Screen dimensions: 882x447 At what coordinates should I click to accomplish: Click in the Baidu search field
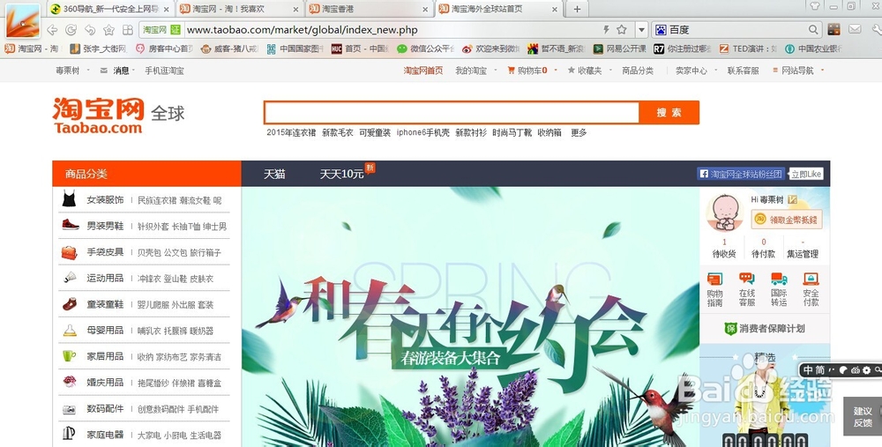coord(736,30)
